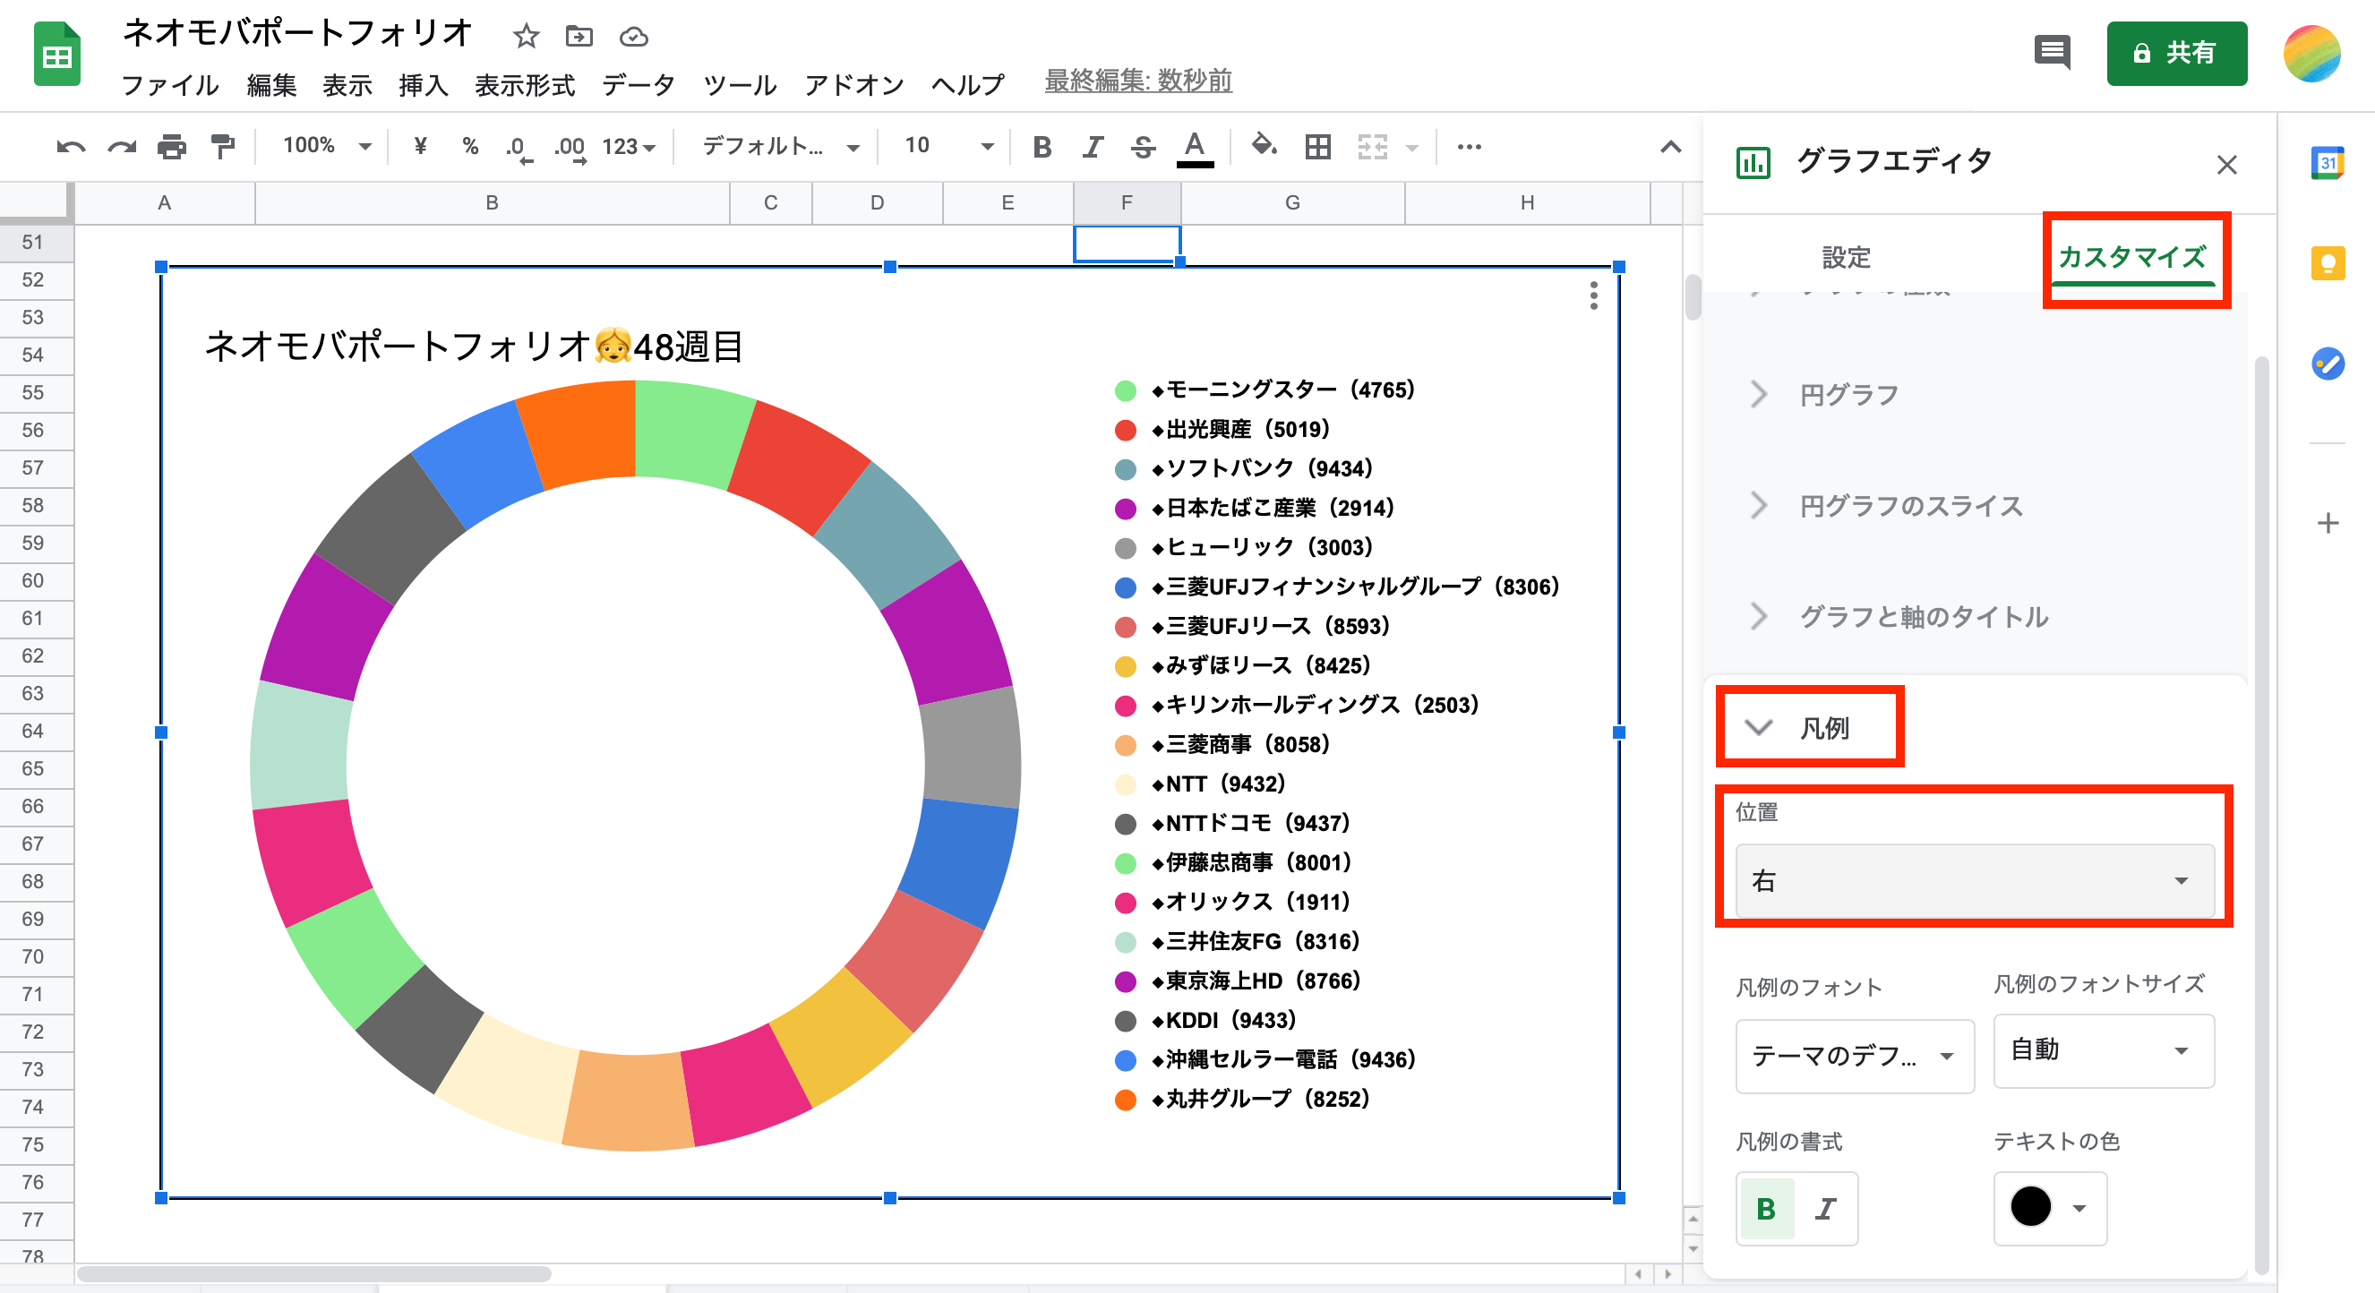Expand the 円グラフのスライス section
2375x1293 pixels.
click(1976, 506)
